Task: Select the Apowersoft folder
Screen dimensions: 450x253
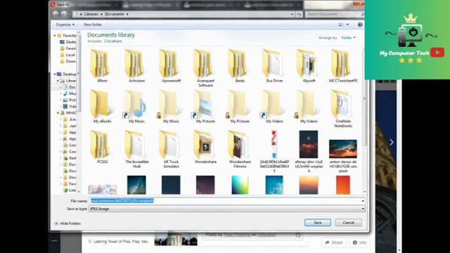Action: click(171, 66)
